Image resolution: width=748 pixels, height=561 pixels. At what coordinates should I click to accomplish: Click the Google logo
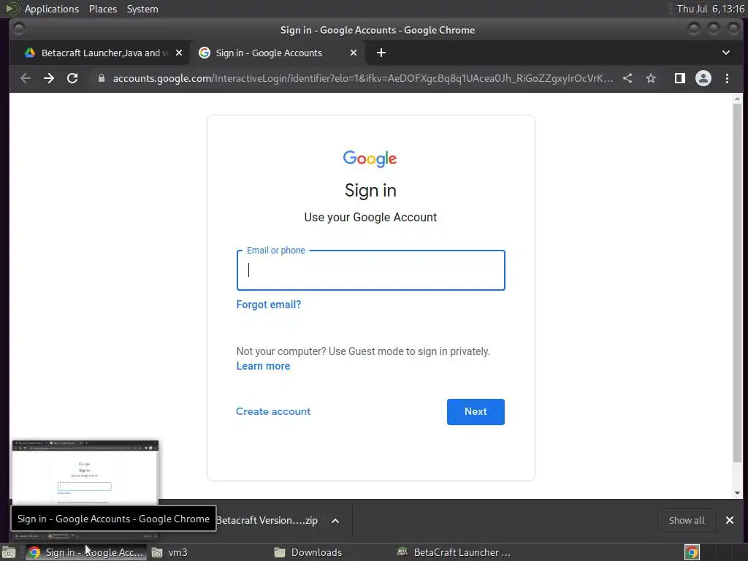[x=370, y=159]
